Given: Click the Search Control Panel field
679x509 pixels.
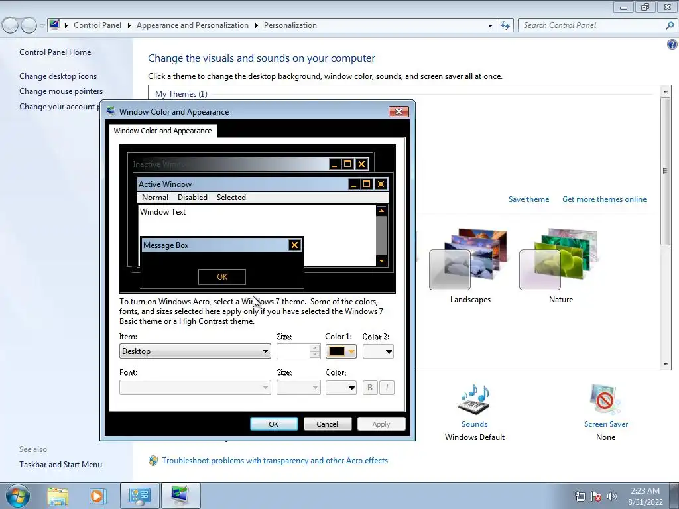Looking at the screenshot, I should pos(591,25).
